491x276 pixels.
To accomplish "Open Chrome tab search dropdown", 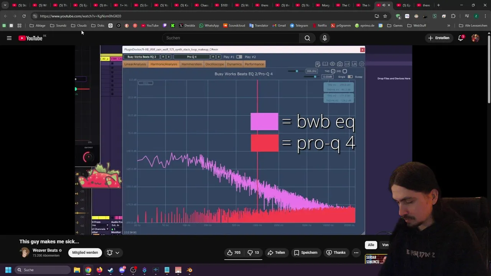I will coord(5,5).
